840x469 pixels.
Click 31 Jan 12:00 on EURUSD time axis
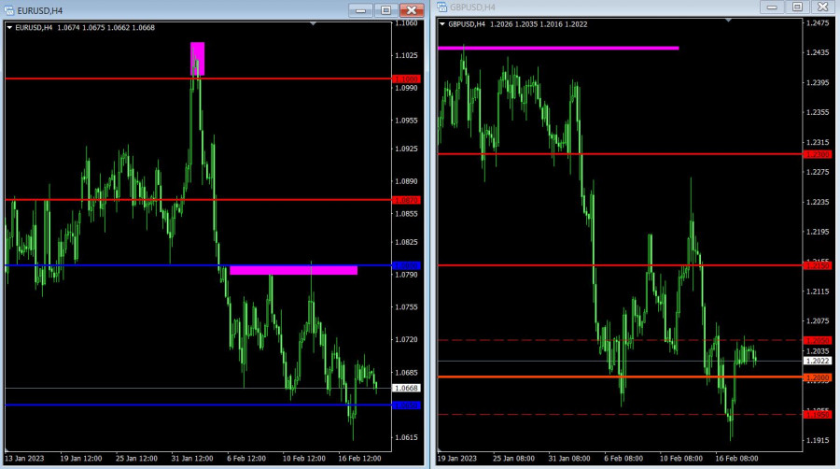(x=194, y=459)
